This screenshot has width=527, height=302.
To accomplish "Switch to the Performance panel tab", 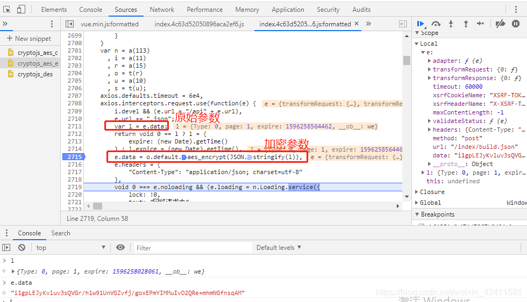I will [205, 10].
